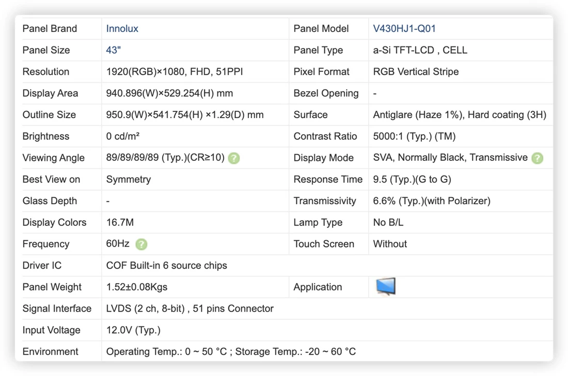
Task: Click the Display Area label
Action: pos(50,93)
